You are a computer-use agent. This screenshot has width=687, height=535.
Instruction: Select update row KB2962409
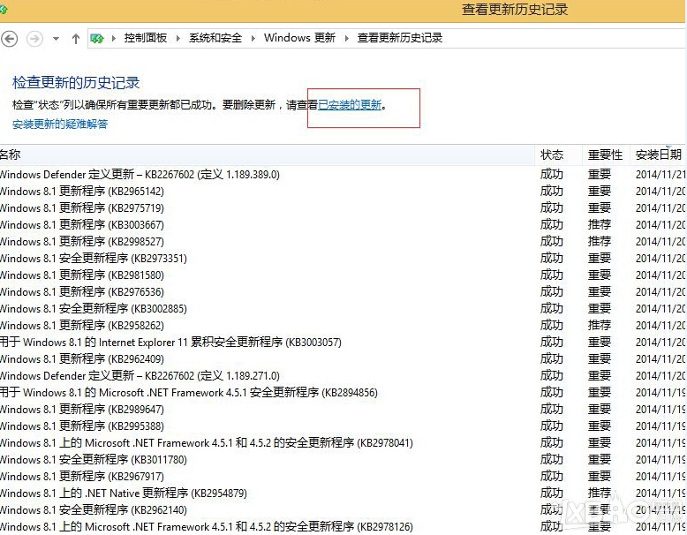343,359
